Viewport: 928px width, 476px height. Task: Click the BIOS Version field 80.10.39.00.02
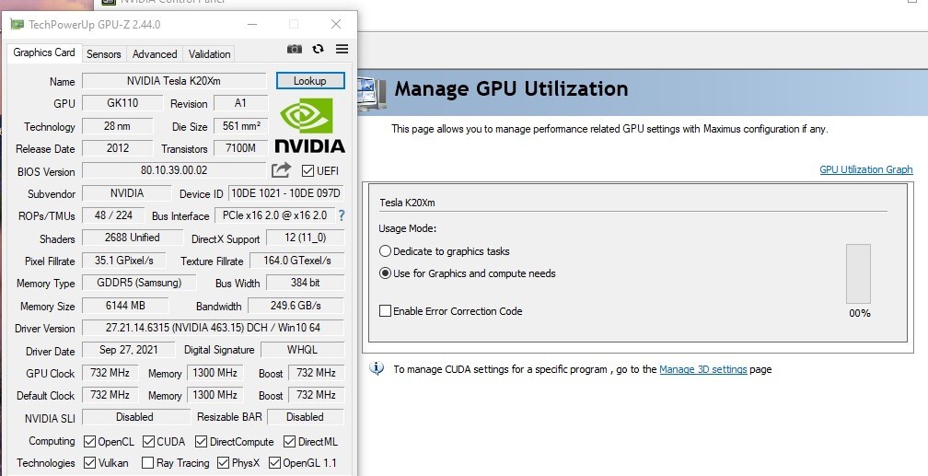[x=174, y=170]
